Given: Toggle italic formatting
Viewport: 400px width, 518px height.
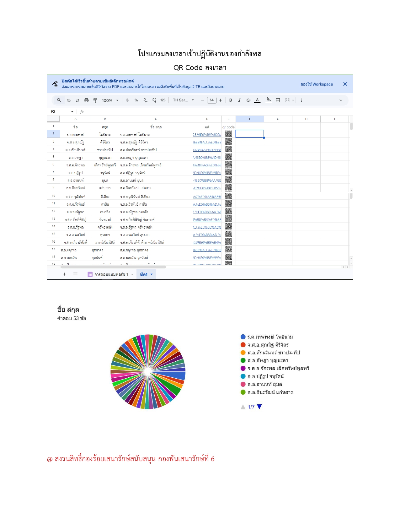Looking at the screenshot, I should tap(239, 100).
